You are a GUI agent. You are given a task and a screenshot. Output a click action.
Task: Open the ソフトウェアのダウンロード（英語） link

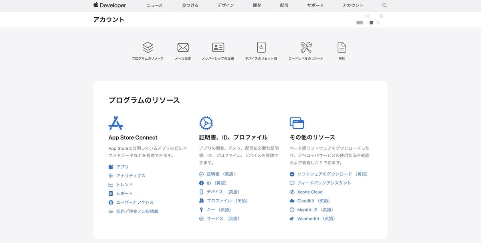333,174
